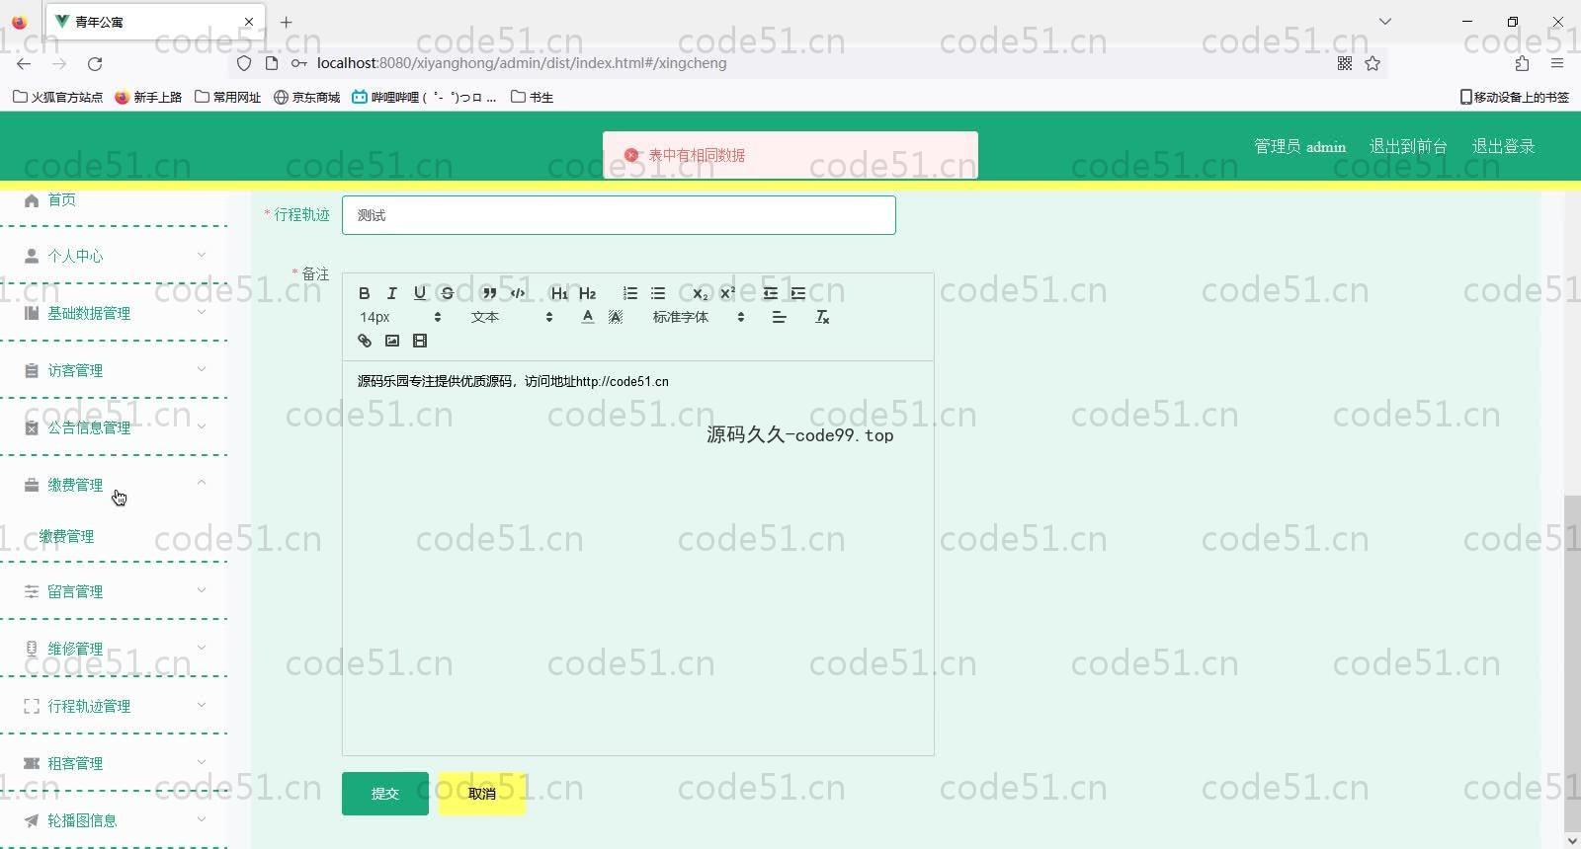Increase indent in the editor

[x=797, y=293]
